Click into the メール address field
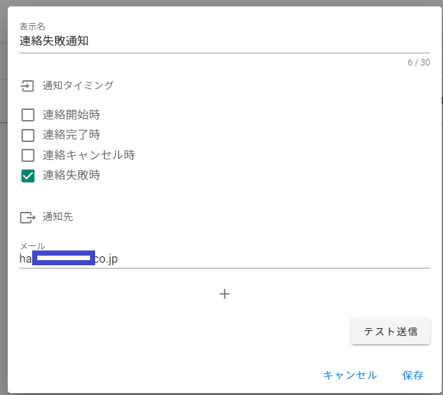 click(x=257, y=259)
